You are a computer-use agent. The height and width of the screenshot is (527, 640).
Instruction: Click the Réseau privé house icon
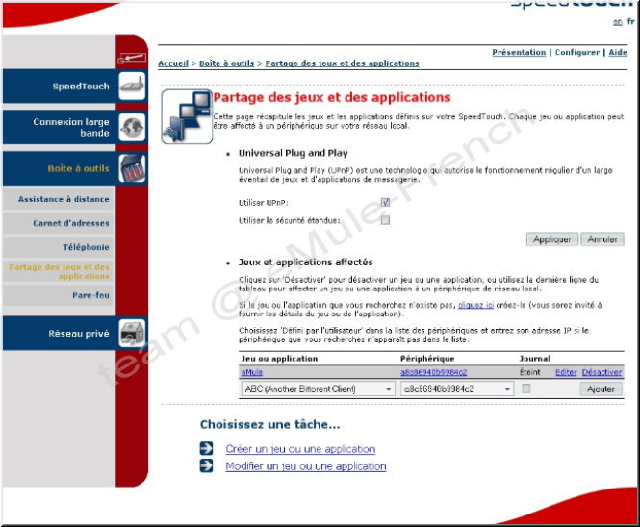(132, 334)
